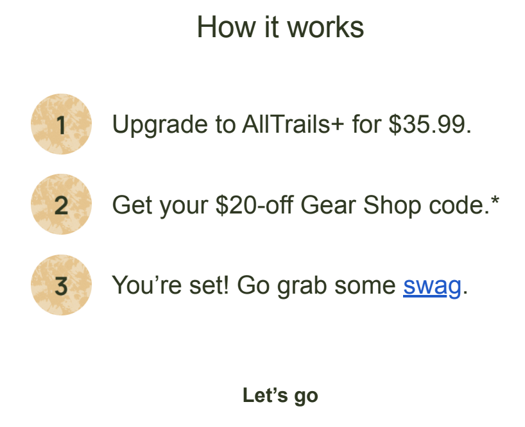The image size is (525, 427).
Task: Click the word How in the heading
Action: (x=227, y=27)
